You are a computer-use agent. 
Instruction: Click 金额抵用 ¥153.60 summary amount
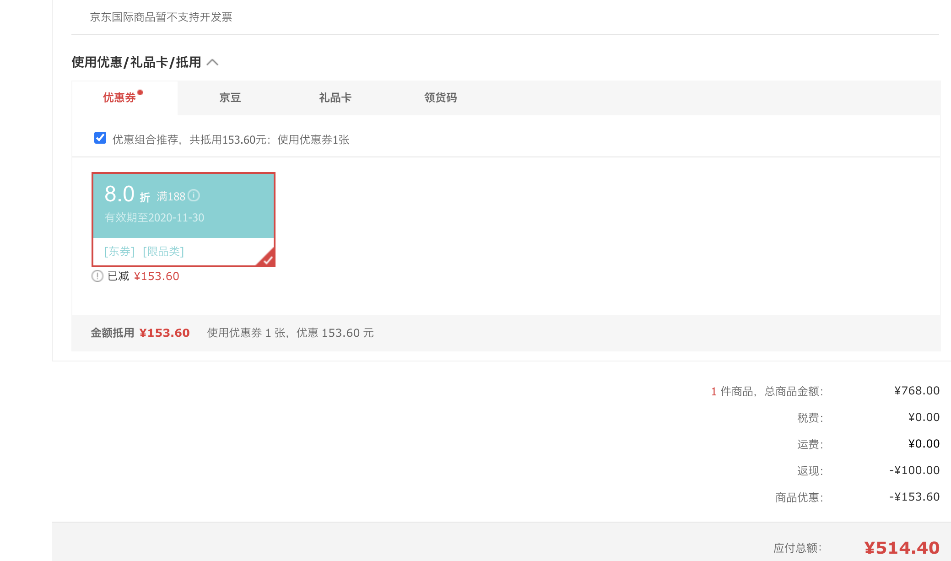coord(164,333)
